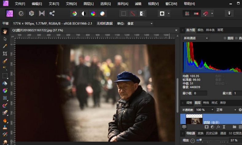Switch to the 历史记录 tab
Screen dimensions: 242x145
212,133
